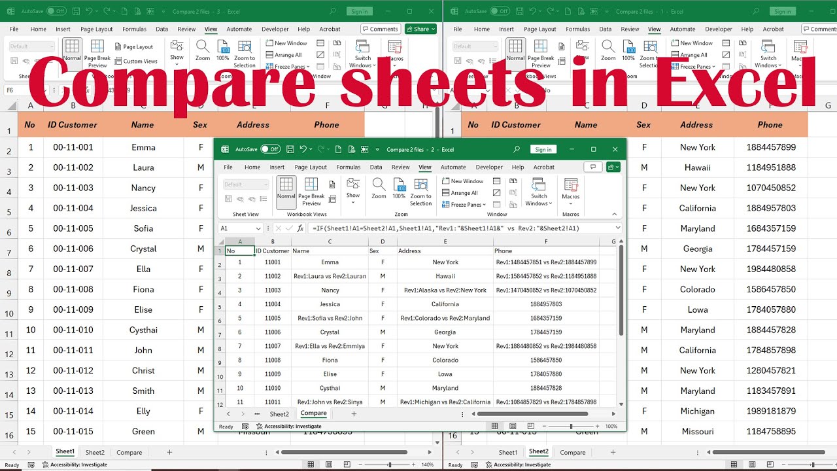
Task: Click Comments button in the left background window
Action: pos(380,29)
